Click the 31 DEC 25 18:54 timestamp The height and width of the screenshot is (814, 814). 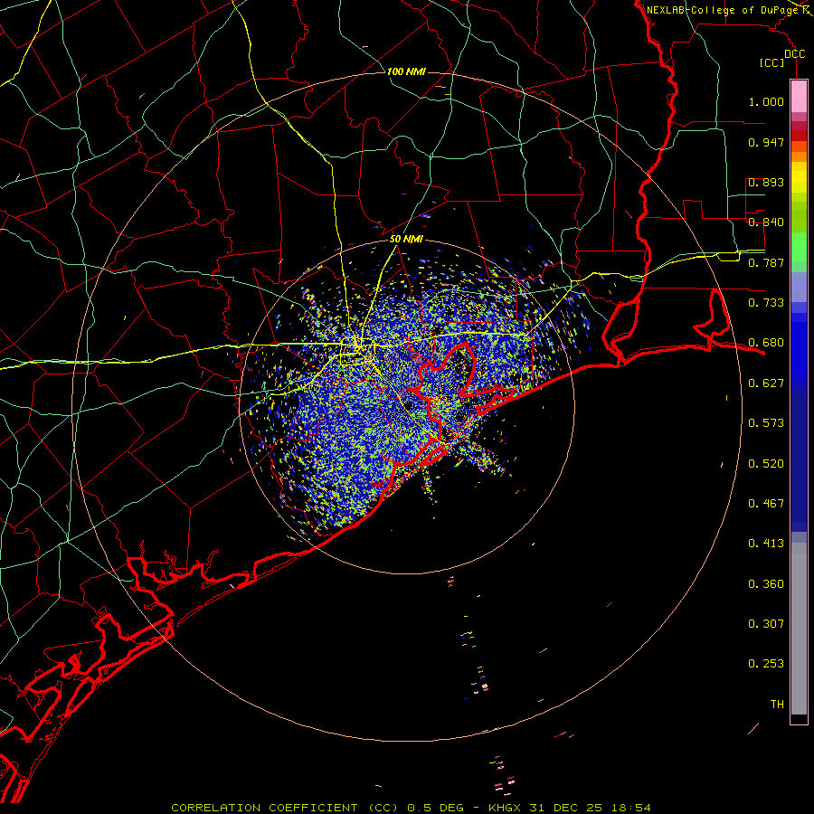[590, 808]
